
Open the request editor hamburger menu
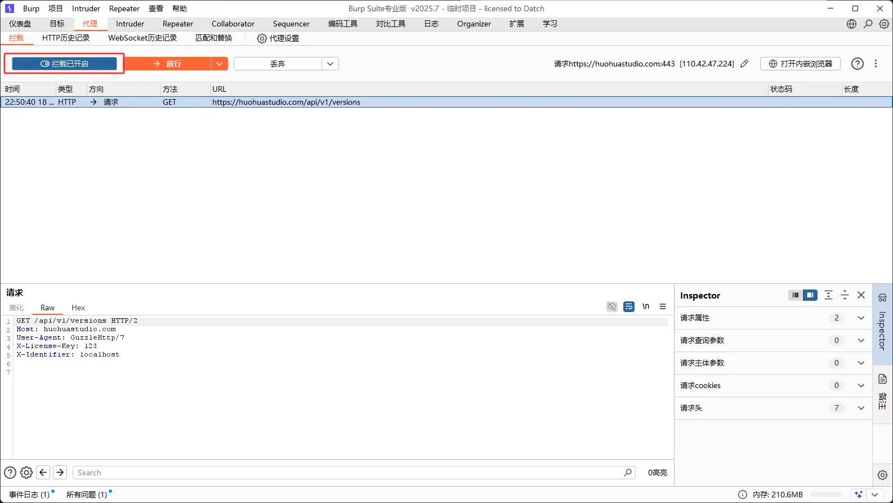pyautogui.click(x=663, y=306)
